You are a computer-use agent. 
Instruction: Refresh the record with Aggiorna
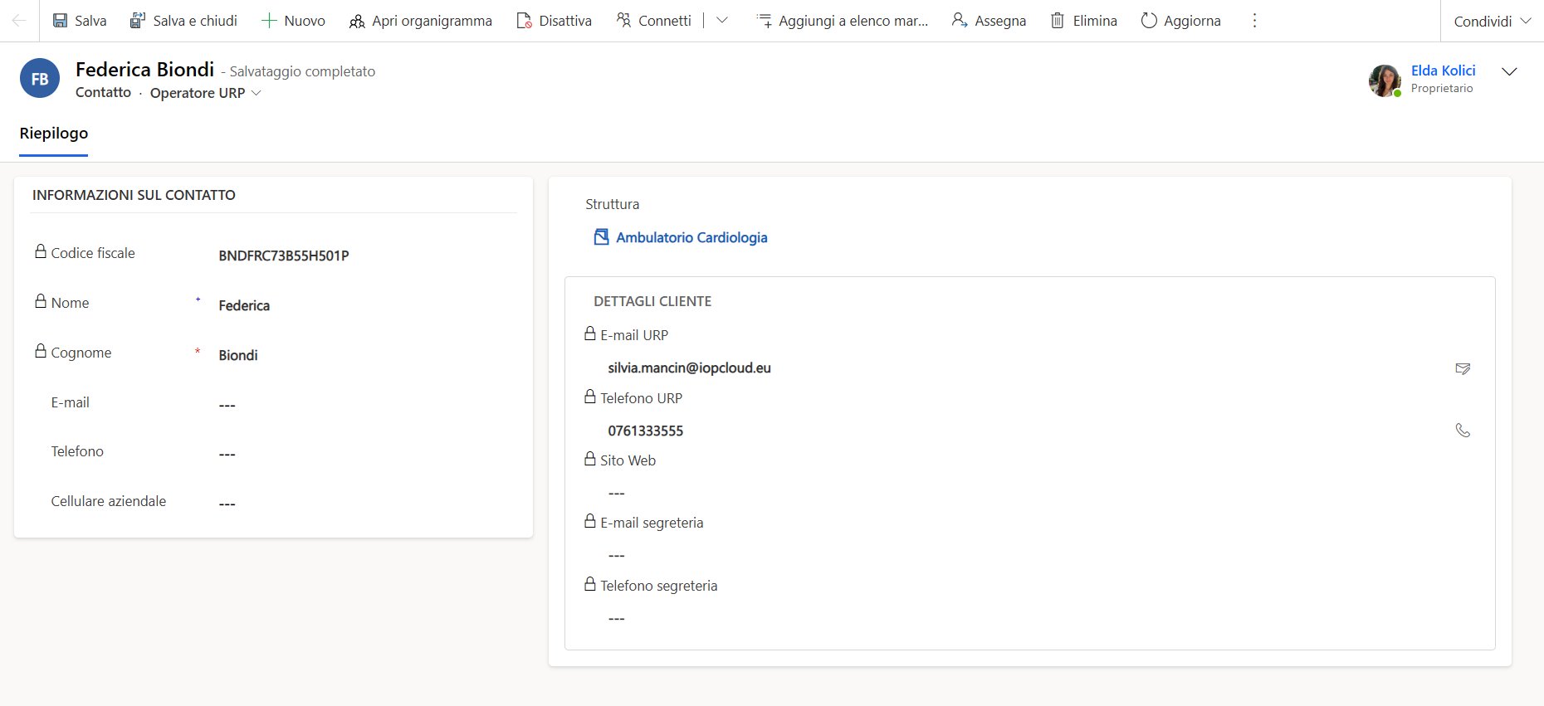coord(1180,21)
